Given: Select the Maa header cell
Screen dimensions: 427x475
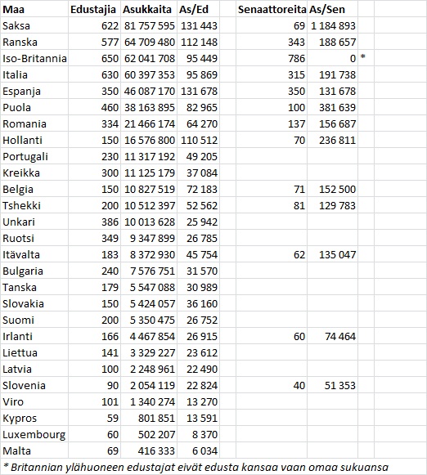Looking at the screenshot, I should click(34, 9).
